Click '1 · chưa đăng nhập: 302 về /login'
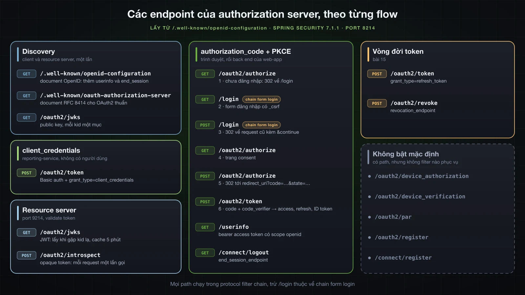Viewport: 525px width, 295px height. pyautogui.click(x=256, y=81)
